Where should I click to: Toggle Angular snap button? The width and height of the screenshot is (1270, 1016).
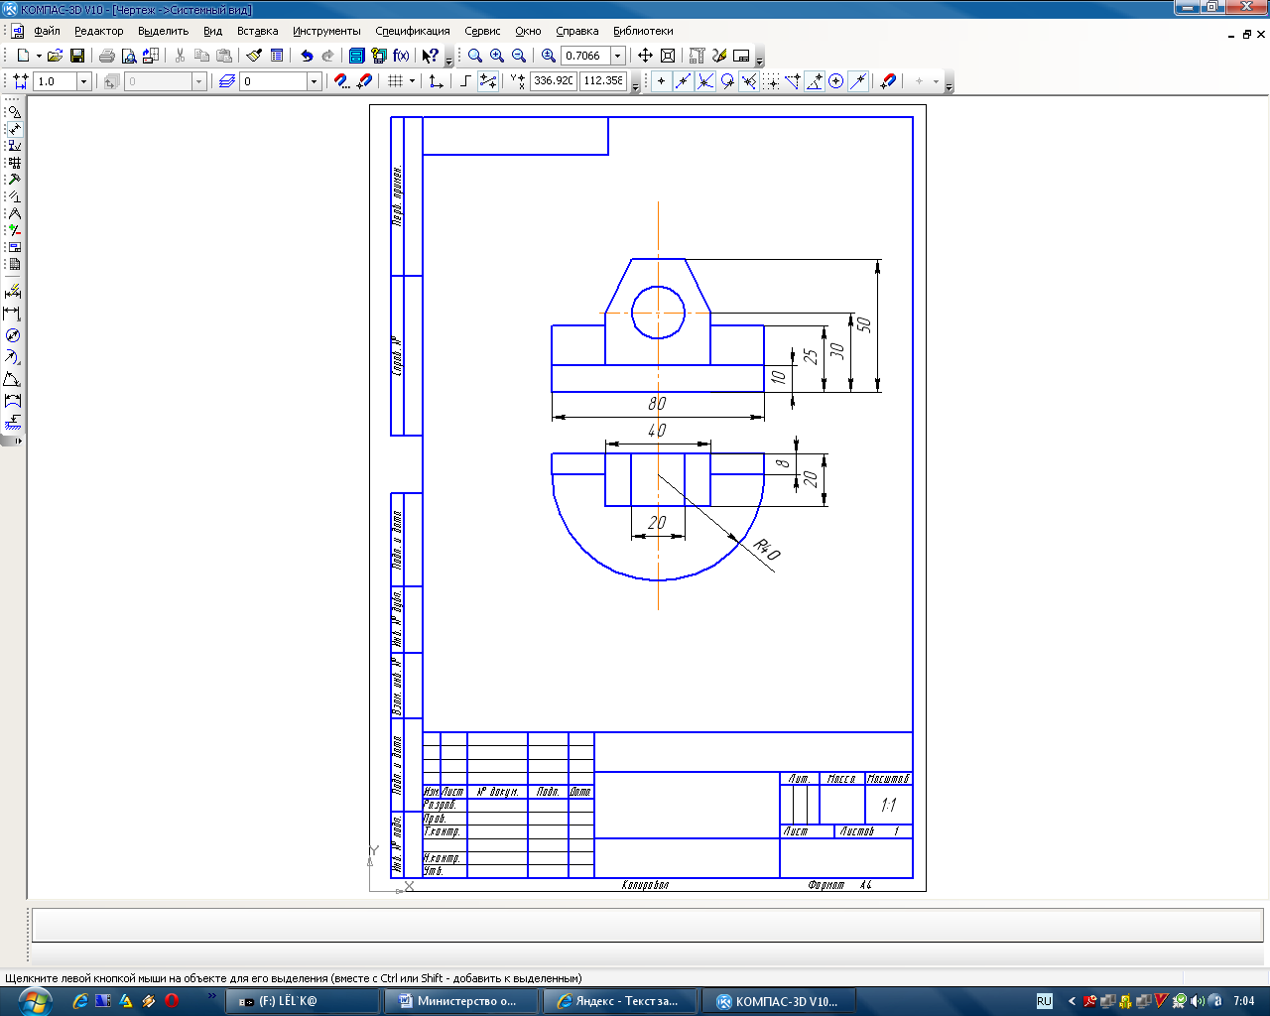[815, 81]
